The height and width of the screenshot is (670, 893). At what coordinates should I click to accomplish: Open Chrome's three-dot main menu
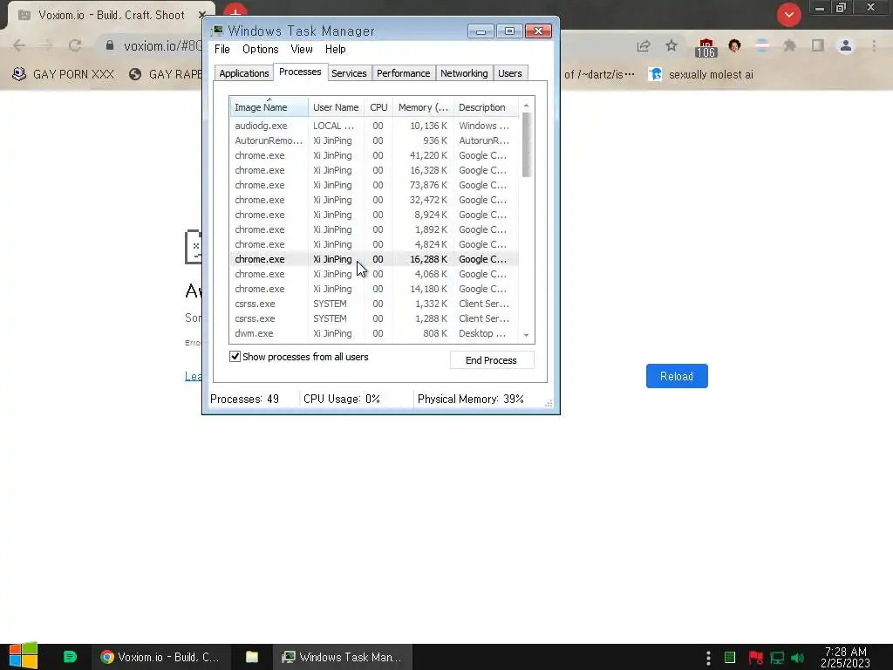click(874, 45)
